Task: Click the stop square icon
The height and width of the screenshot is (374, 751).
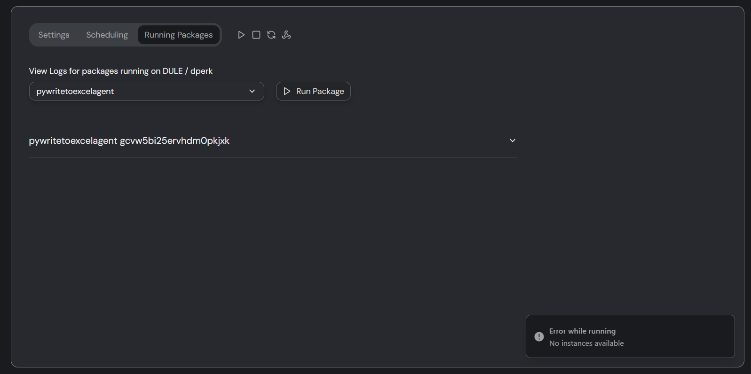Action: tap(256, 35)
